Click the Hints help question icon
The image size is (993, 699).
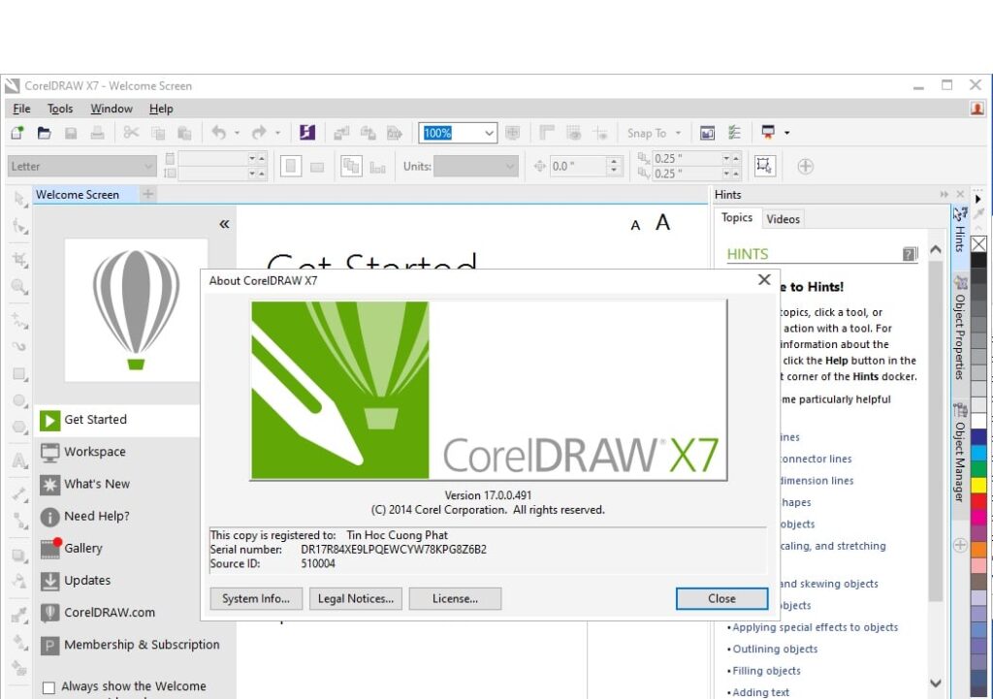910,254
